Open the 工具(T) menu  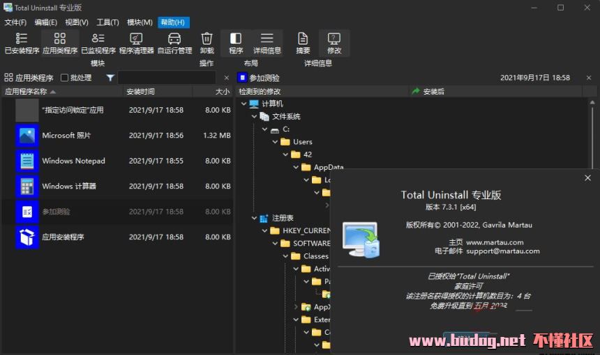coord(107,22)
